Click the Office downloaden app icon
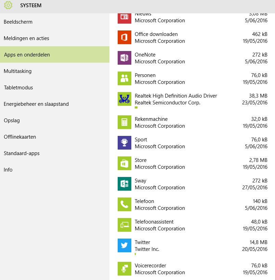Screen dimensions: 275x280 [x=125, y=37]
